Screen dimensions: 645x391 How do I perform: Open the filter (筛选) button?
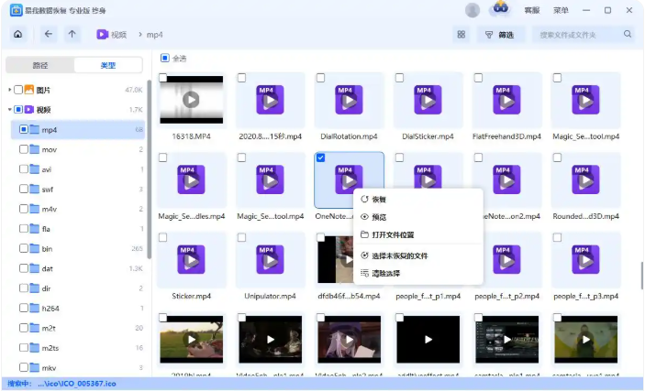pyautogui.click(x=500, y=35)
